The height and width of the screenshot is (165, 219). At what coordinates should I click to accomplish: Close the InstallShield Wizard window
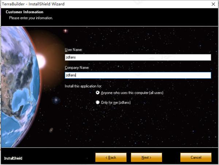click(x=213, y=4)
